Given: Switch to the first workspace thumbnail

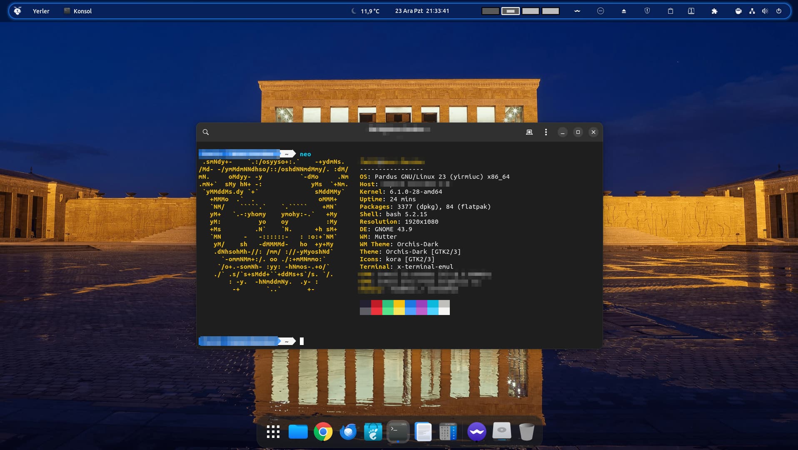Looking at the screenshot, I should pyautogui.click(x=490, y=11).
